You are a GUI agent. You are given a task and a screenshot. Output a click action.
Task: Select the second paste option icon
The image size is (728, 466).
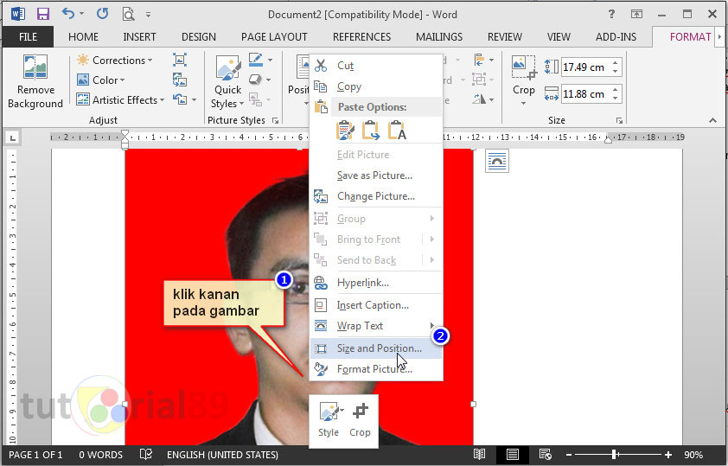pyautogui.click(x=371, y=131)
